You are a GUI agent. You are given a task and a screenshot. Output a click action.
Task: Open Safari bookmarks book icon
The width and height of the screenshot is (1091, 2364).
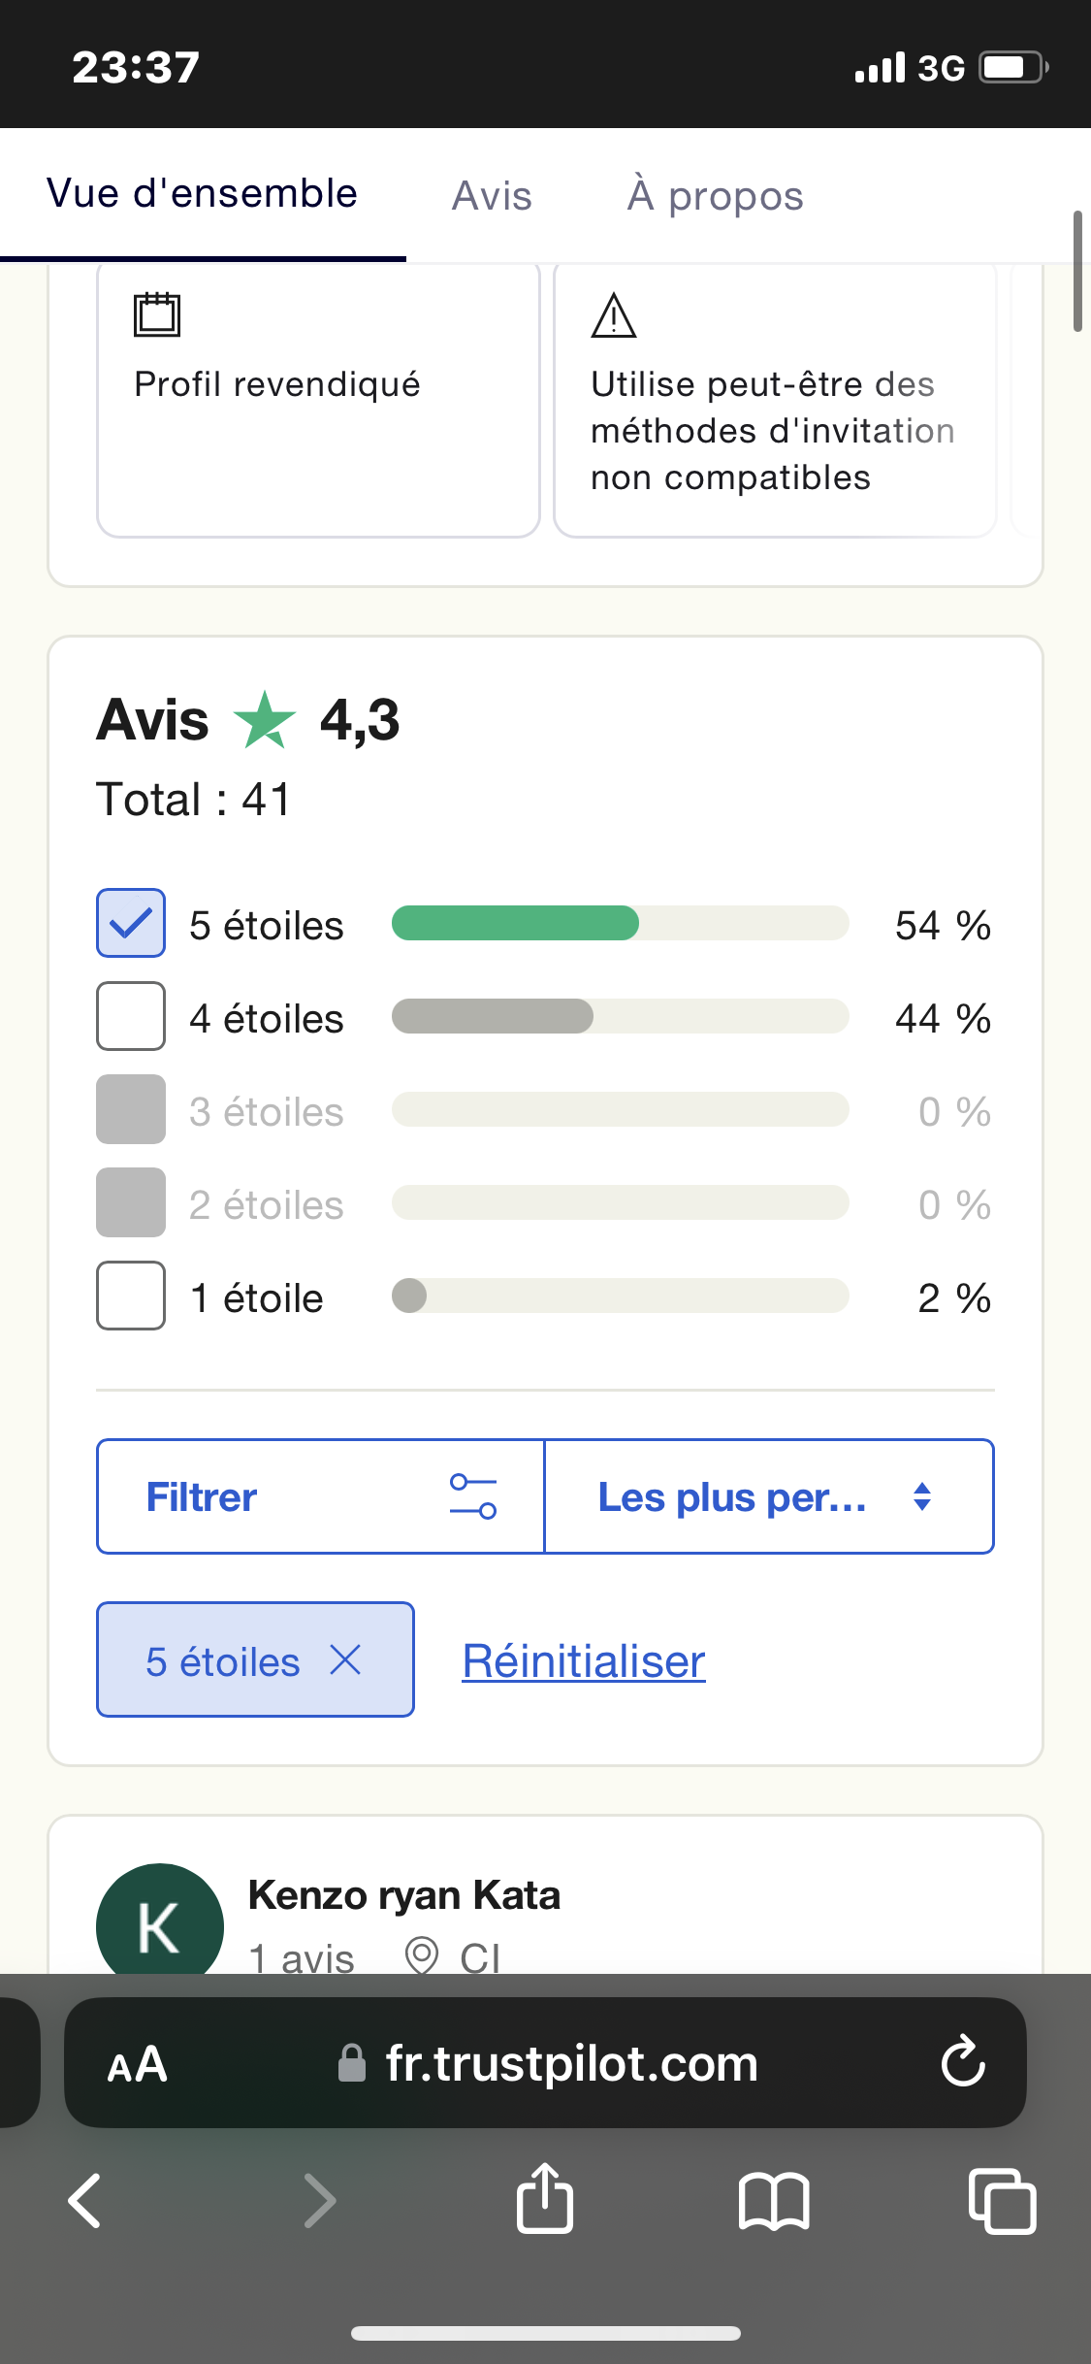point(773,2200)
